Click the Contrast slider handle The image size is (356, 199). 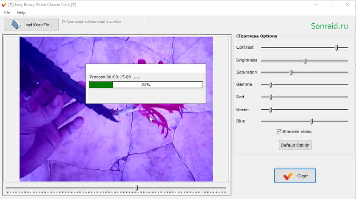click(337, 48)
